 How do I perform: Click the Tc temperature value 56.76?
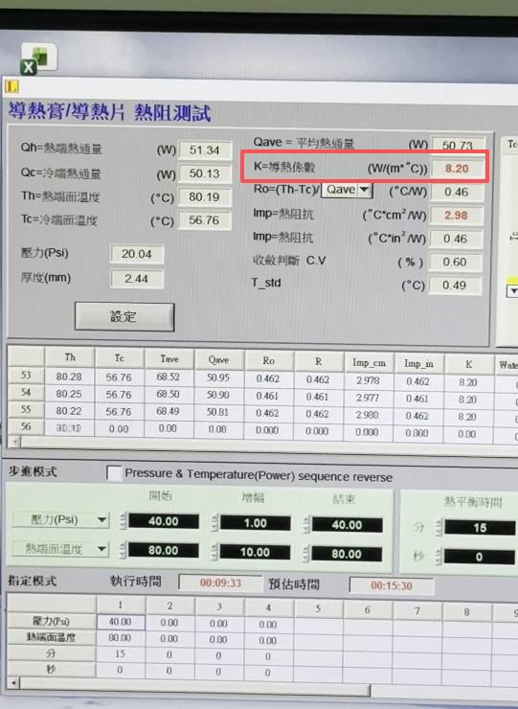tap(205, 220)
